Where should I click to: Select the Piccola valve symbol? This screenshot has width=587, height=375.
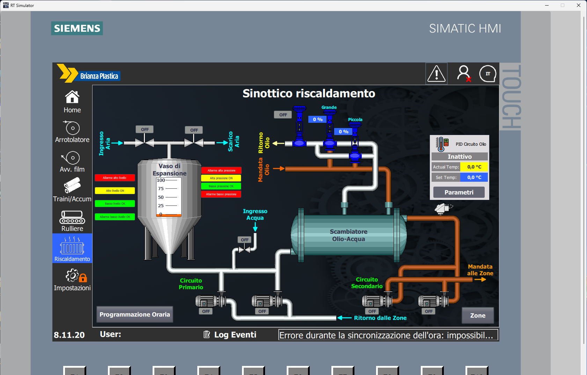coord(355,143)
